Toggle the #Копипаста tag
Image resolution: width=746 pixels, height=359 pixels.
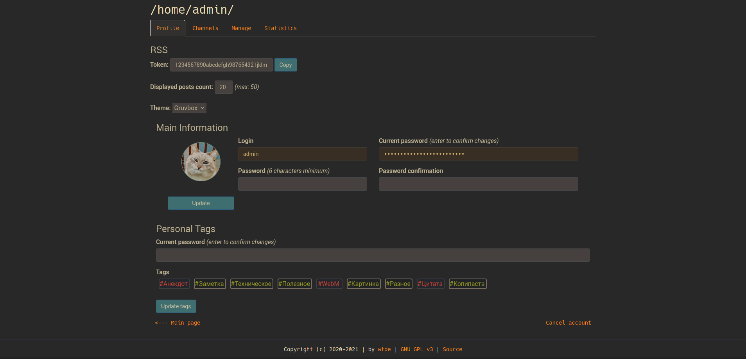tap(468, 284)
